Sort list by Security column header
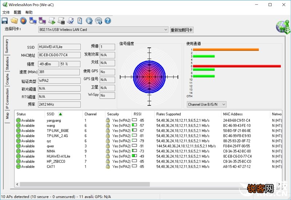Viewport: 291px width, 200px height. (119, 114)
